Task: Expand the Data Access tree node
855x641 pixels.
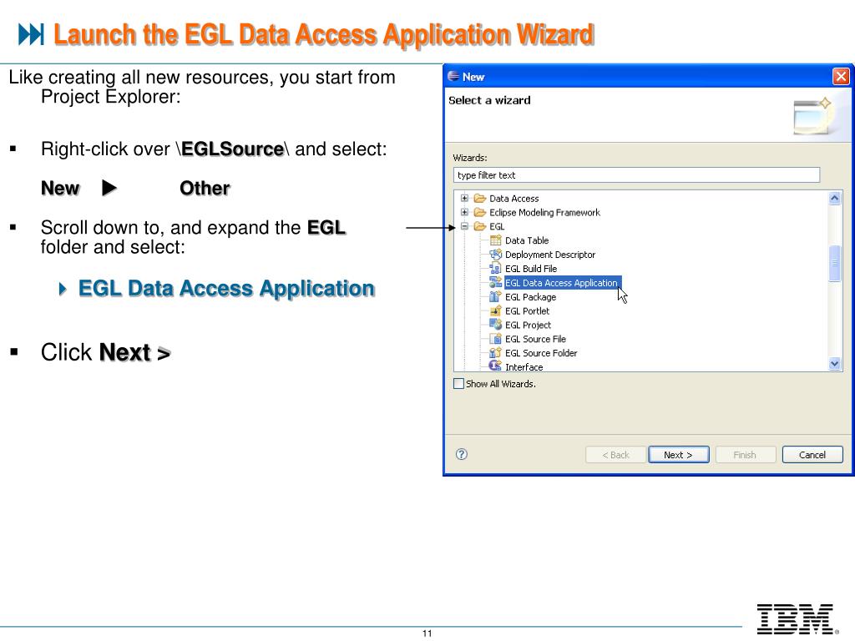Action: (464, 199)
